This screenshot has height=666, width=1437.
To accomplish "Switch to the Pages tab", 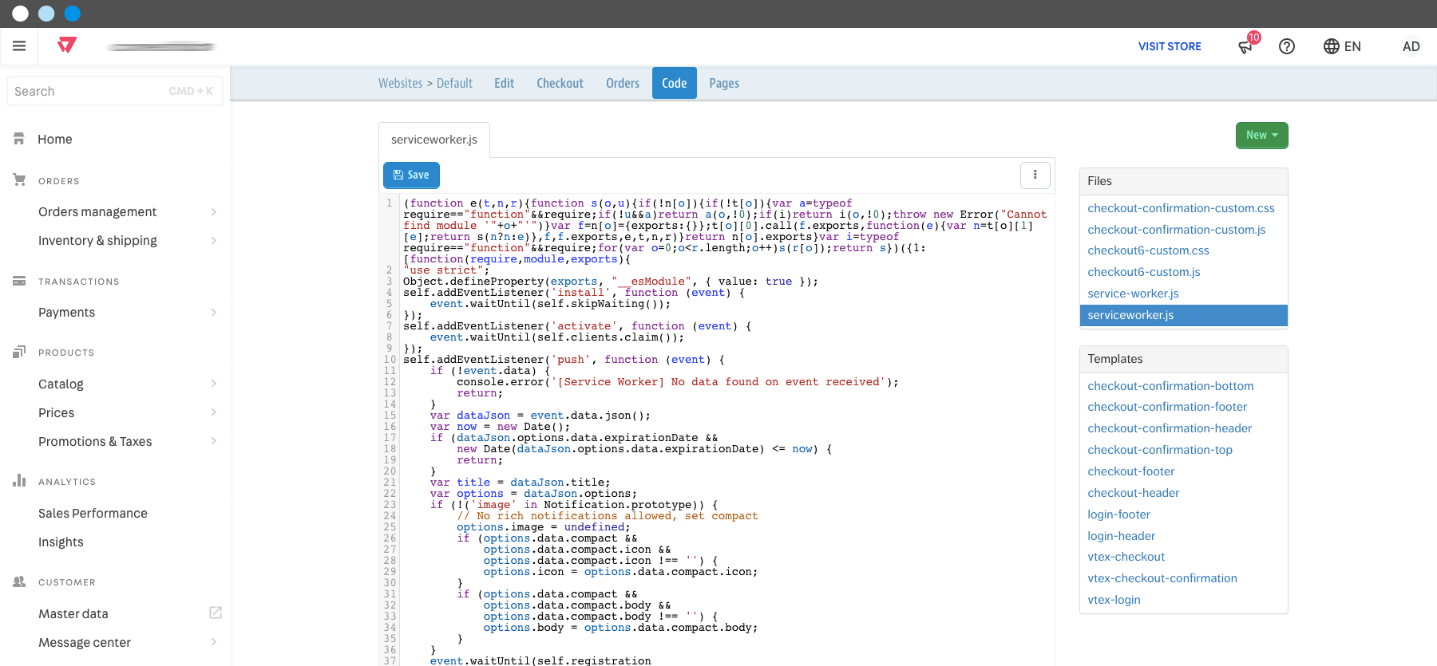I will pos(724,83).
